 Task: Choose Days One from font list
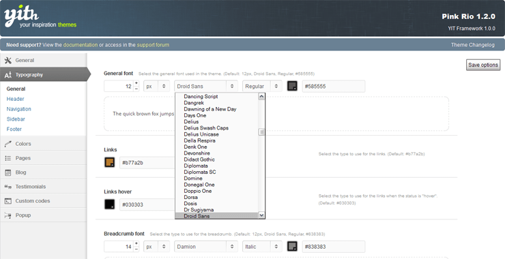click(217, 115)
